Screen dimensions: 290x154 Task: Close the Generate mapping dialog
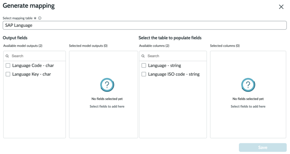tap(281, 7)
